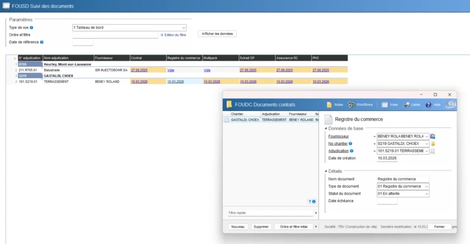Expand arrow next to Ordre et filtre initial

pos(316,227)
